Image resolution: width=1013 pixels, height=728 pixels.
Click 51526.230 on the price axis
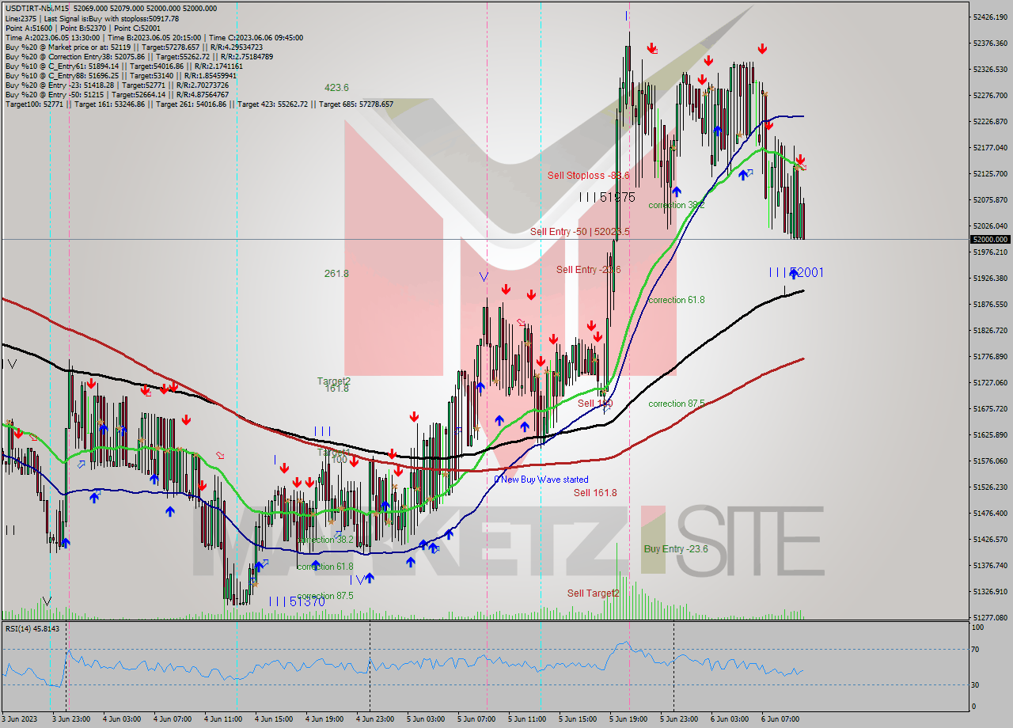tap(990, 487)
